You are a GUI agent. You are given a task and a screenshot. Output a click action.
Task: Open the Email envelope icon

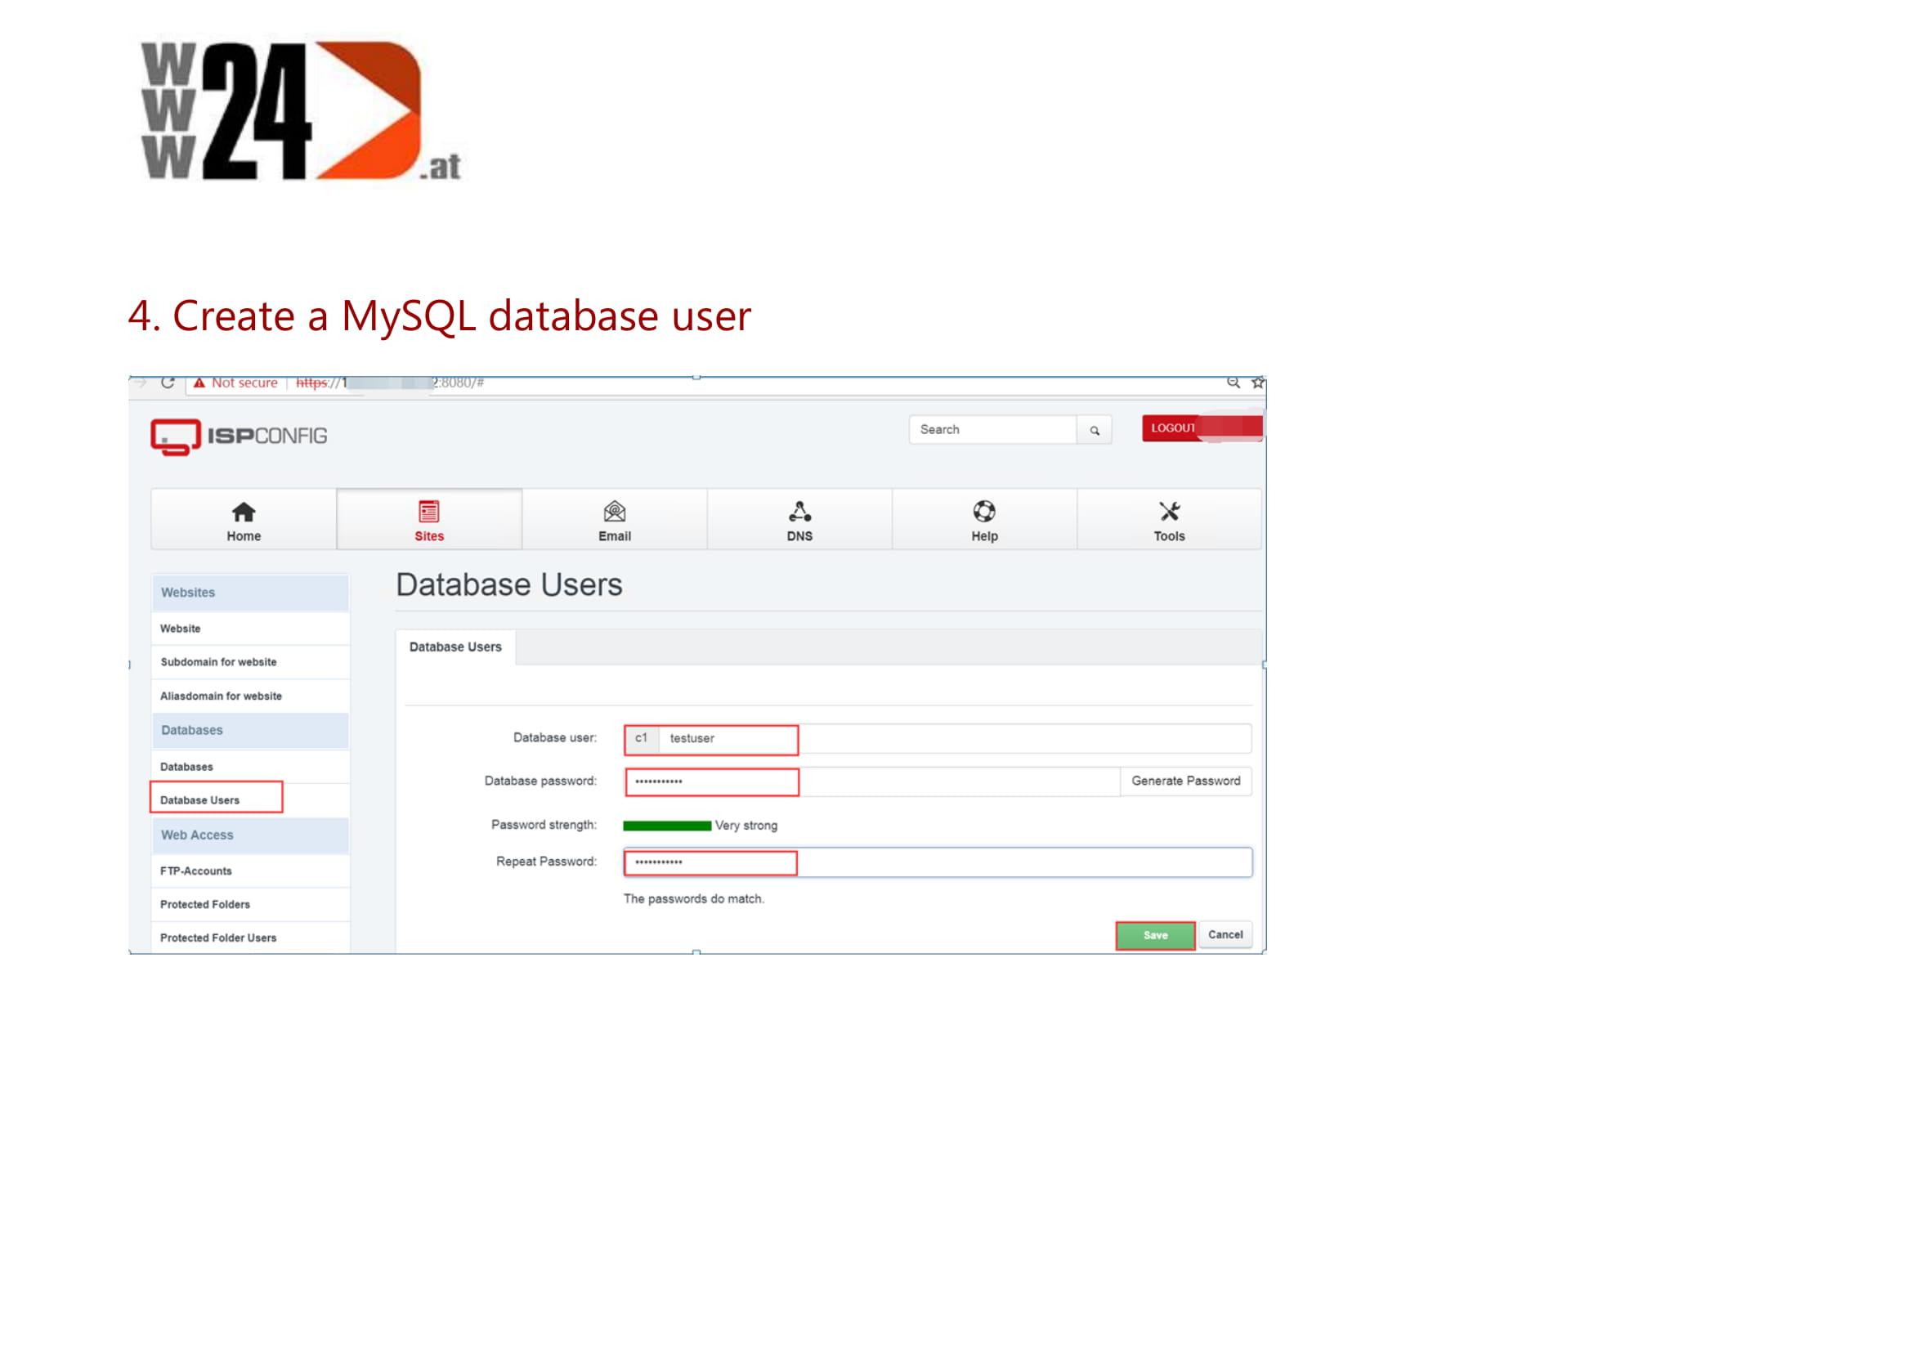point(615,511)
